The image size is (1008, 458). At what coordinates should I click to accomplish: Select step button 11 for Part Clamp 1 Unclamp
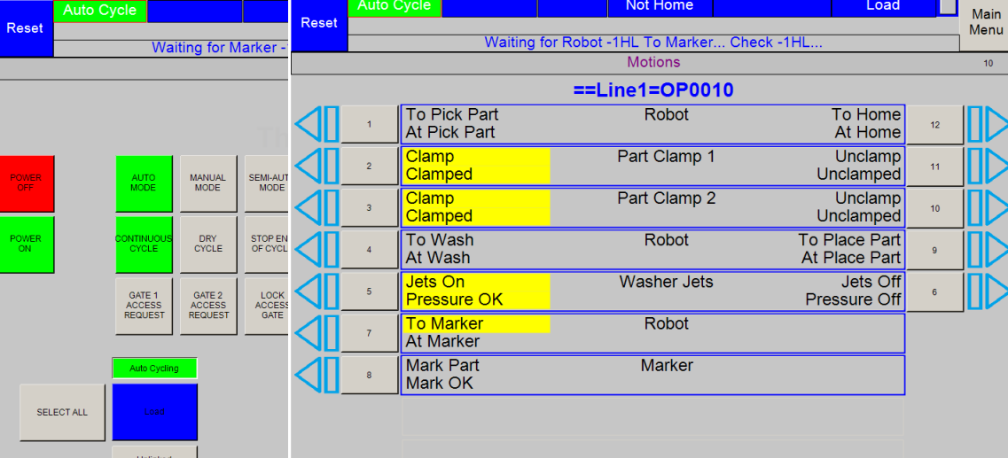(934, 166)
